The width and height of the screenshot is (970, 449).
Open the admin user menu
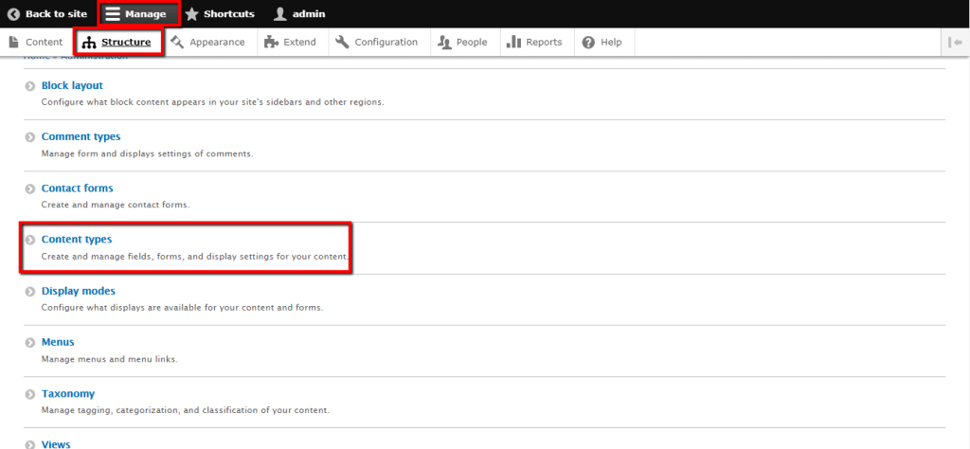pyautogui.click(x=299, y=13)
